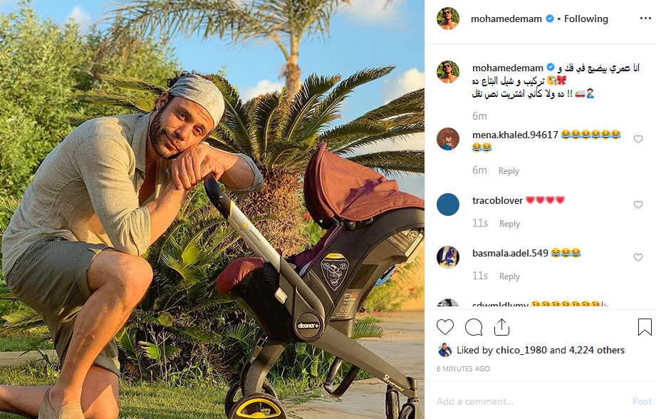The height and width of the screenshot is (419, 656).
Task: Like tracoblover's comment
Action: coord(638,205)
